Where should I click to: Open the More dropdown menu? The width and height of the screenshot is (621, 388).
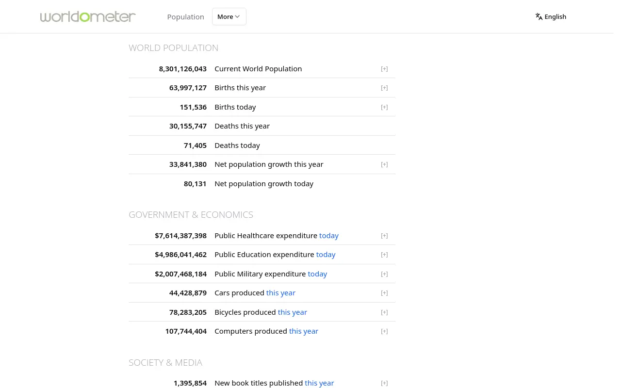coord(229,16)
